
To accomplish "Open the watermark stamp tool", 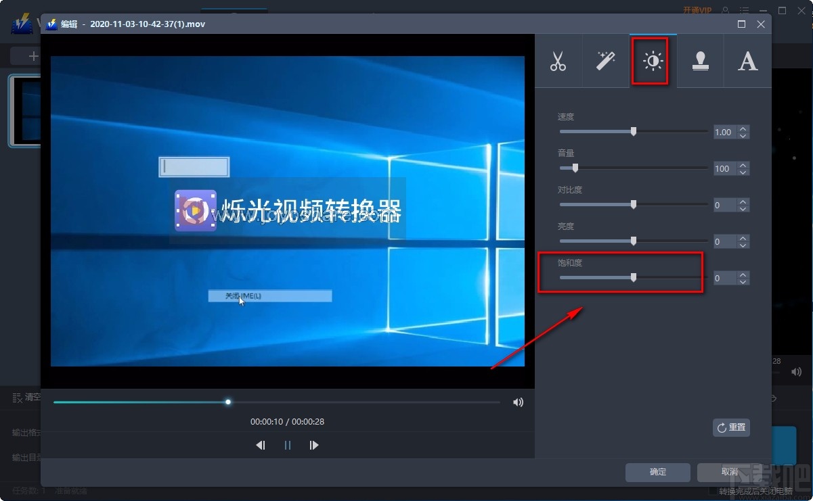I will pyautogui.click(x=700, y=61).
